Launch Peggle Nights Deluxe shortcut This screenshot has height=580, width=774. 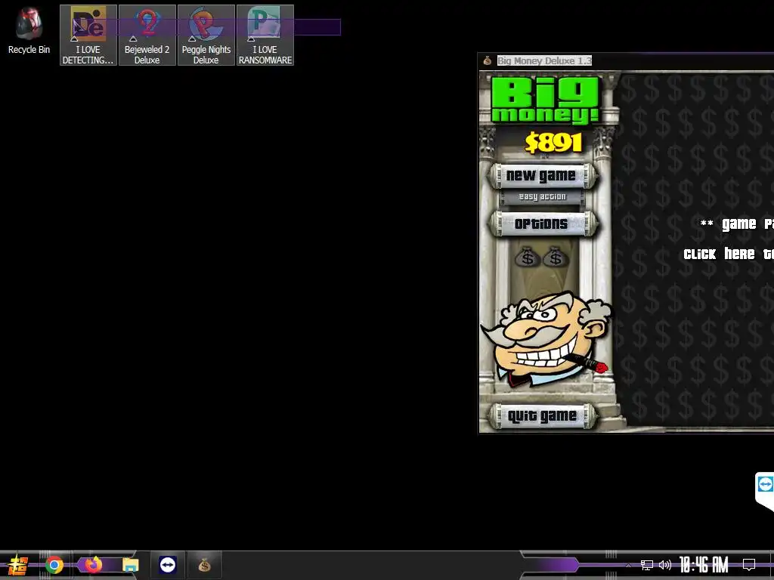click(x=206, y=35)
